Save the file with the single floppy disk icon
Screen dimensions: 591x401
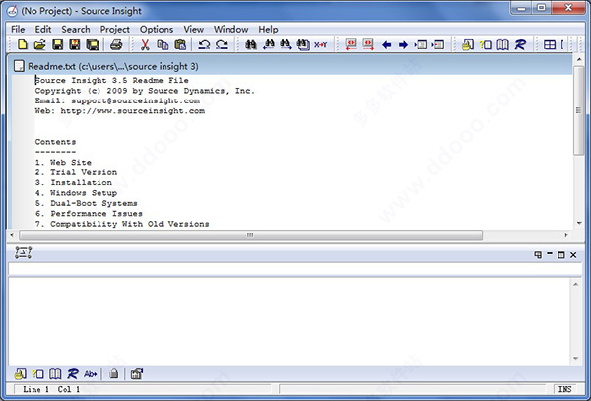click(x=57, y=45)
